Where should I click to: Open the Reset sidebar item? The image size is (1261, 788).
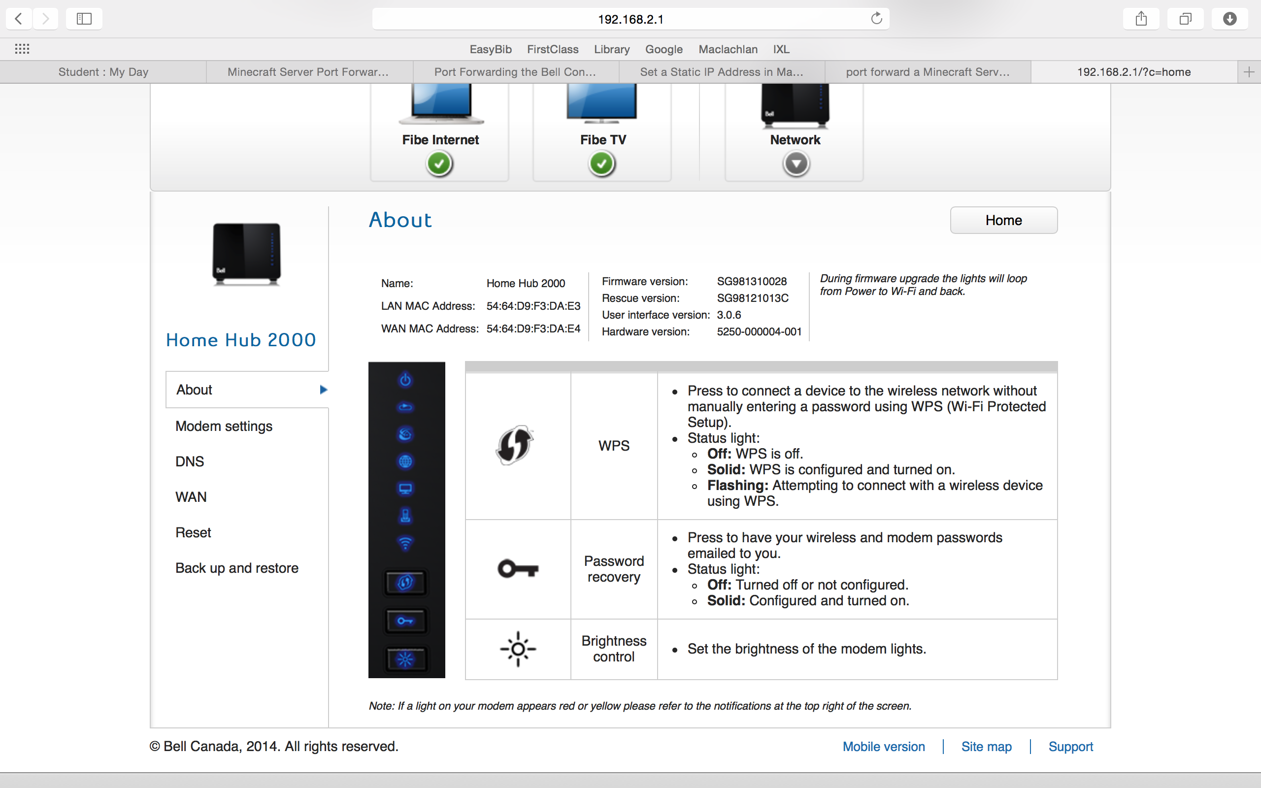pyautogui.click(x=193, y=532)
